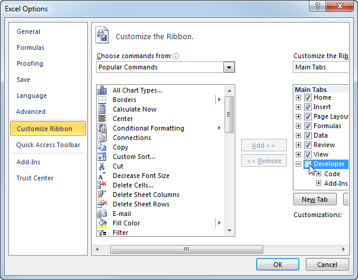Select the Customize Ribbon category
This screenshot has height=280, width=358.
48,129
